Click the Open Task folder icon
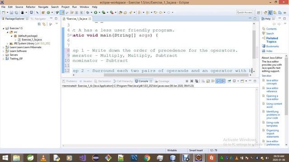The image size is (289, 162). pos(126,13)
